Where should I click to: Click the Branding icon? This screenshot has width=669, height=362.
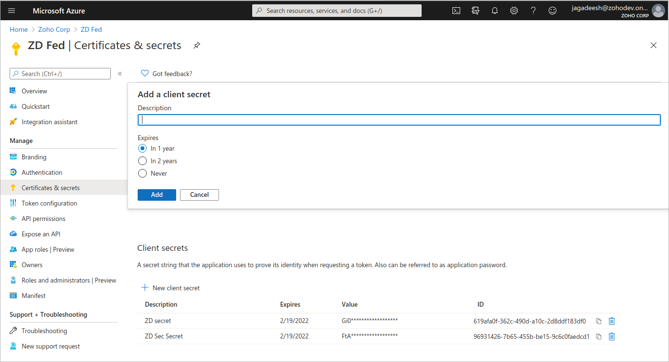point(13,157)
